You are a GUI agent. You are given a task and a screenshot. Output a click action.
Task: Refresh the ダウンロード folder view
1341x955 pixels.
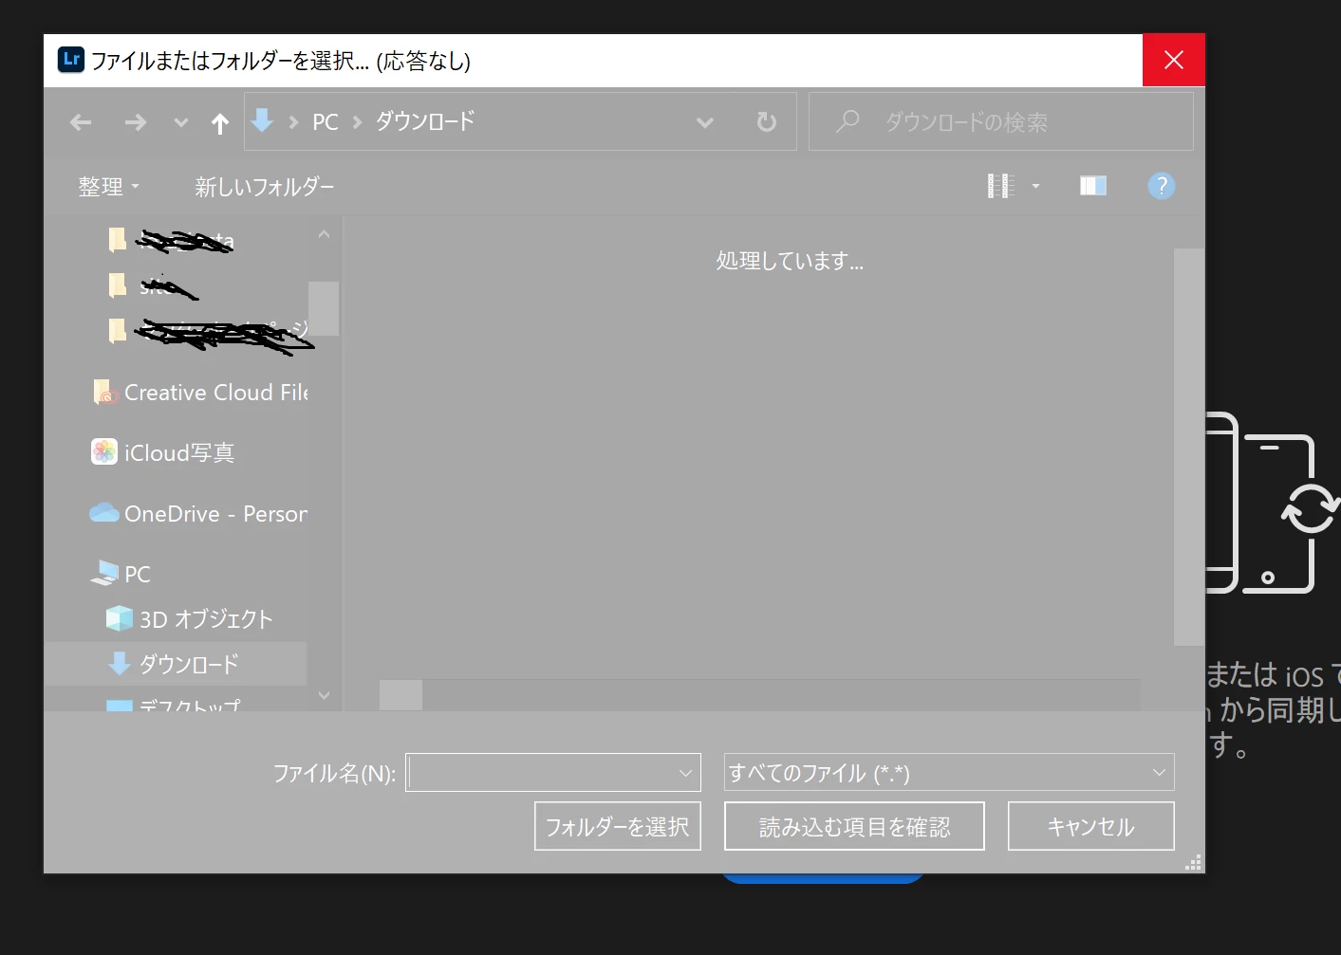coord(766,122)
